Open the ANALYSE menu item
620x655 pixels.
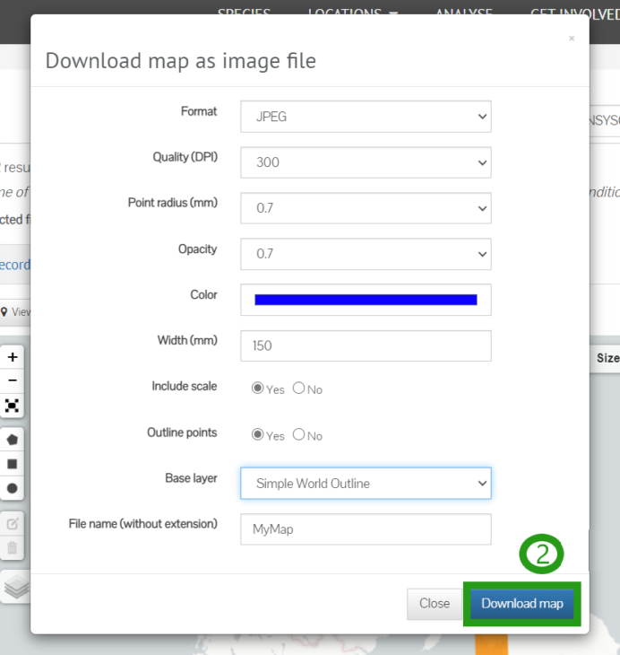click(464, 13)
